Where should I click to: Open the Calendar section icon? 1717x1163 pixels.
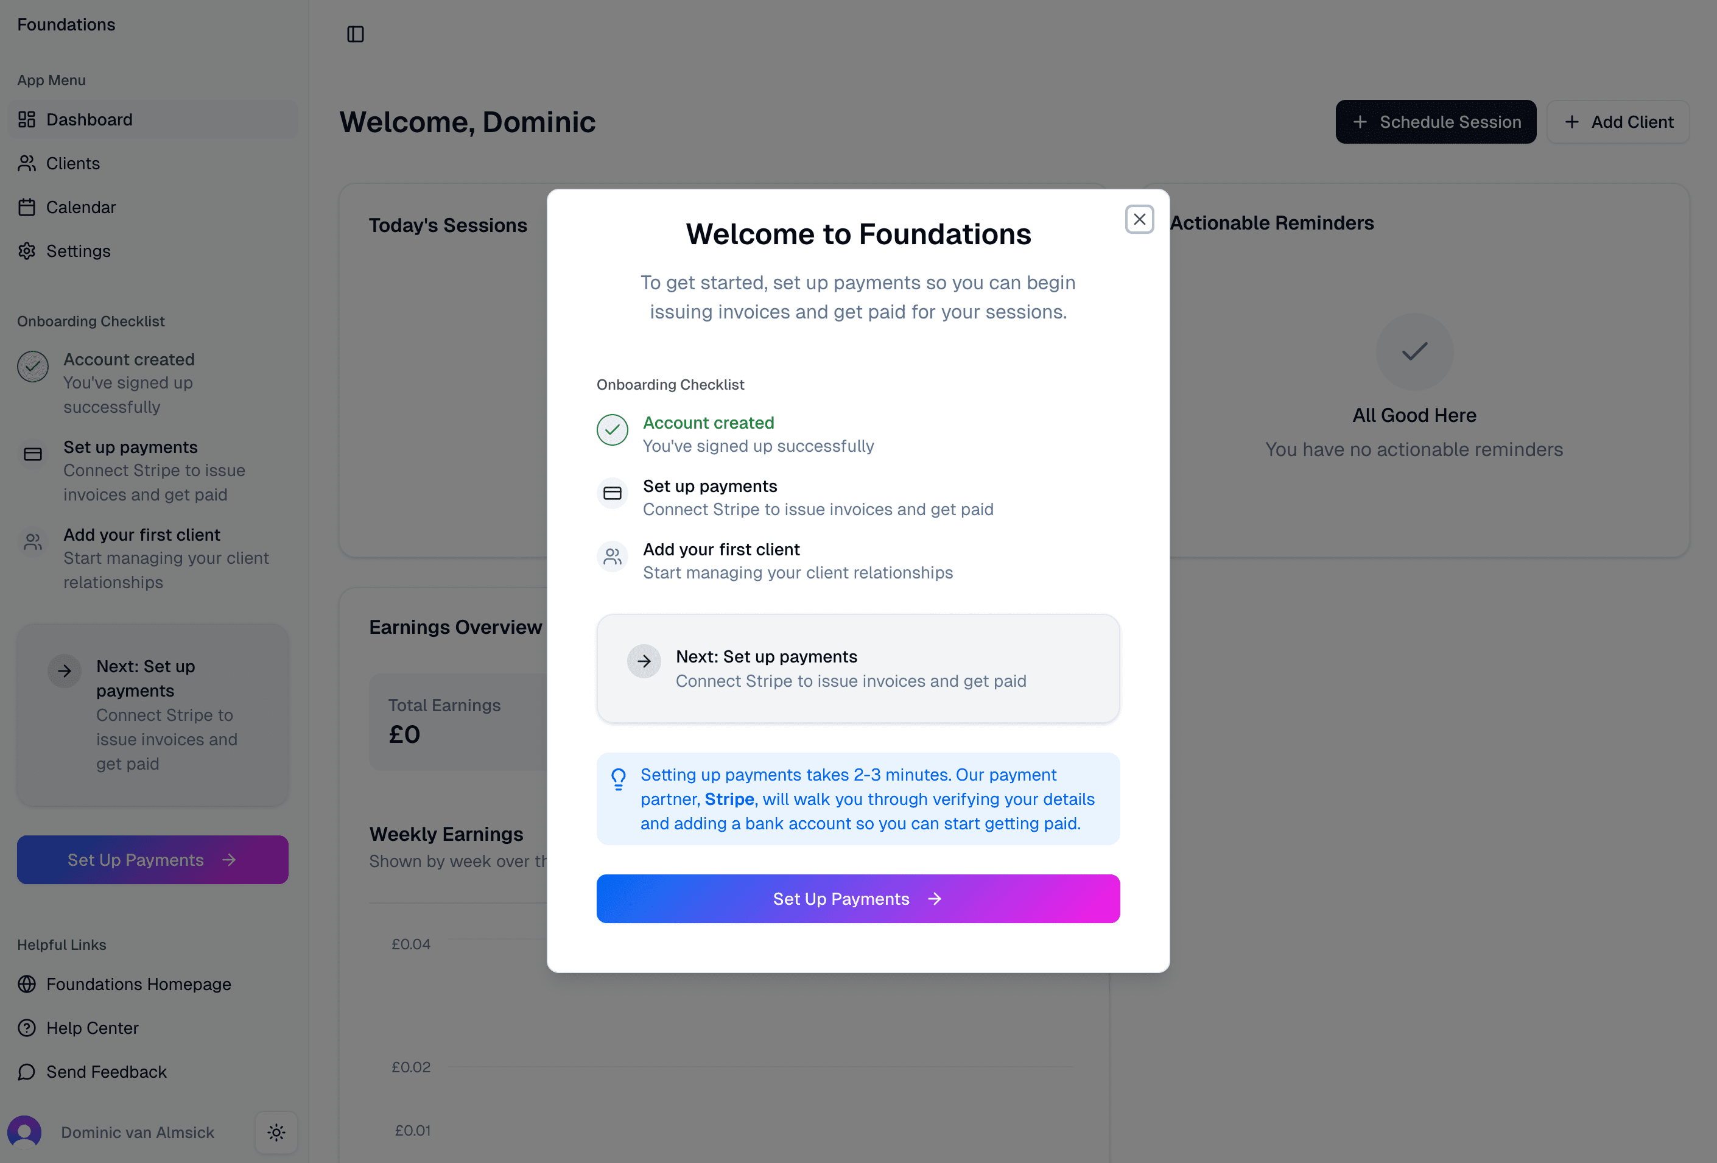click(27, 207)
